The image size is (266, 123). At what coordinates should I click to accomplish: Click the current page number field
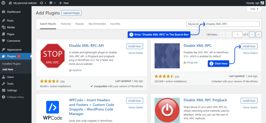(x=237, y=34)
